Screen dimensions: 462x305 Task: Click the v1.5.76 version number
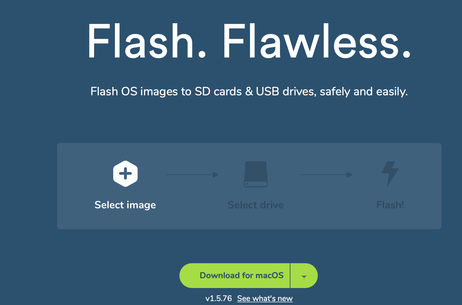219,298
